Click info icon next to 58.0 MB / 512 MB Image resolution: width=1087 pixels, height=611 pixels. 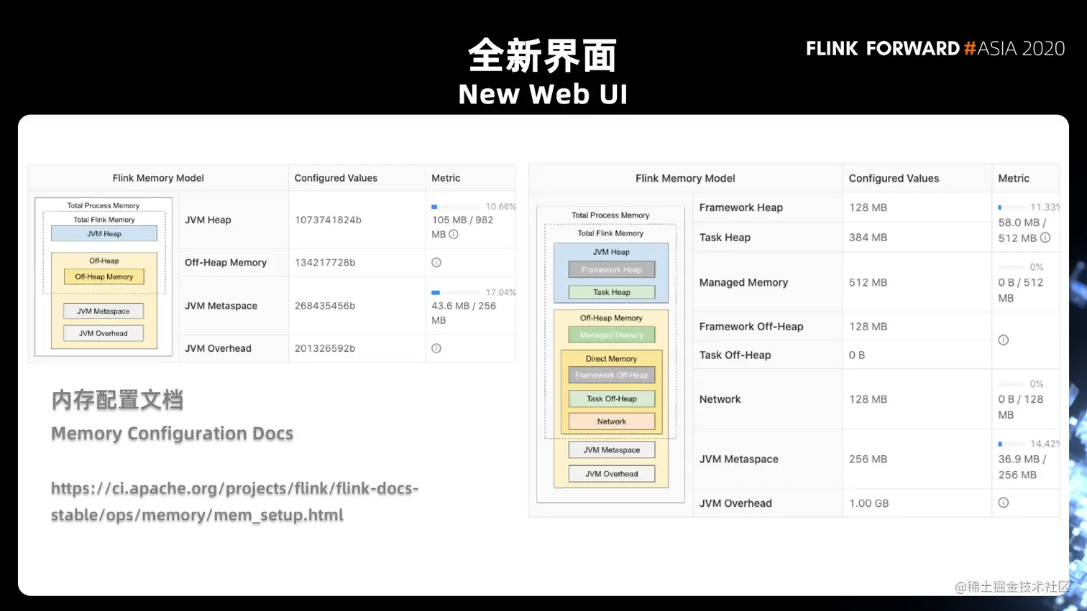(x=1045, y=238)
